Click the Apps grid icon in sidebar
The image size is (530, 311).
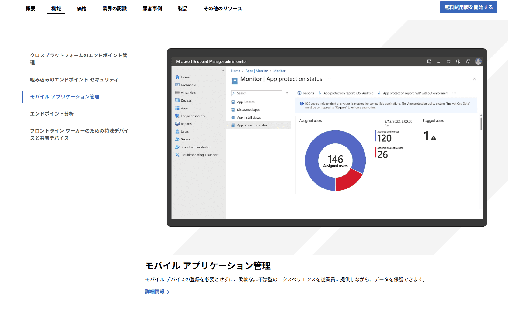pos(177,108)
